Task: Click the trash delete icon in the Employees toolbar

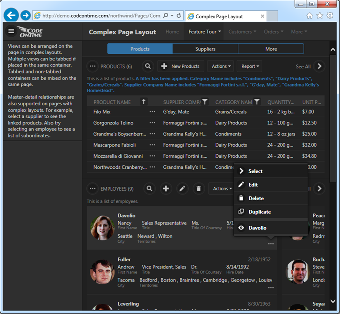Action: click(x=199, y=188)
